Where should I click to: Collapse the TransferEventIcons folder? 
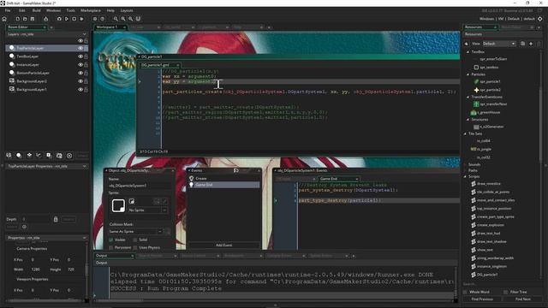click(x=468, y=97)
